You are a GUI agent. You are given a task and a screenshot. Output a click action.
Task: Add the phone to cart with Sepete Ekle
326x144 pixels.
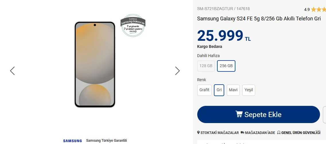click(x=258, y=114)
